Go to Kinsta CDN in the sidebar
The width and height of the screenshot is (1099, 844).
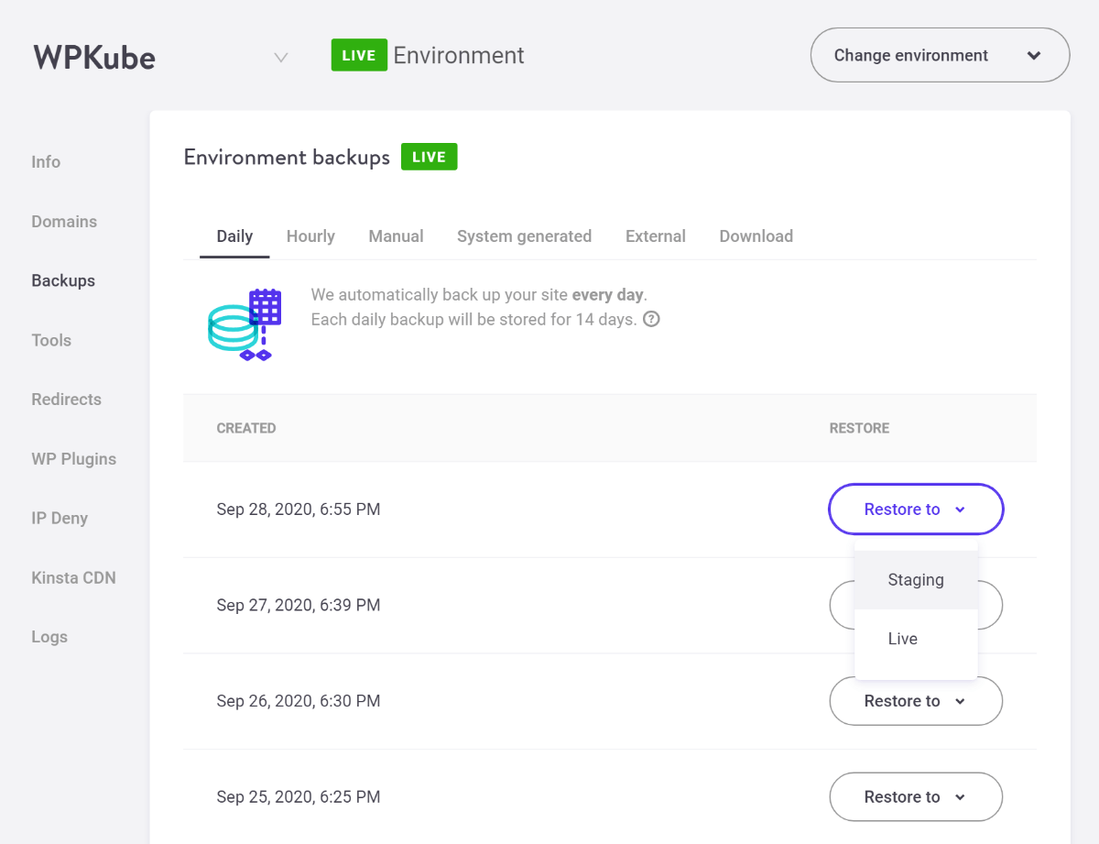click(73, 577)
